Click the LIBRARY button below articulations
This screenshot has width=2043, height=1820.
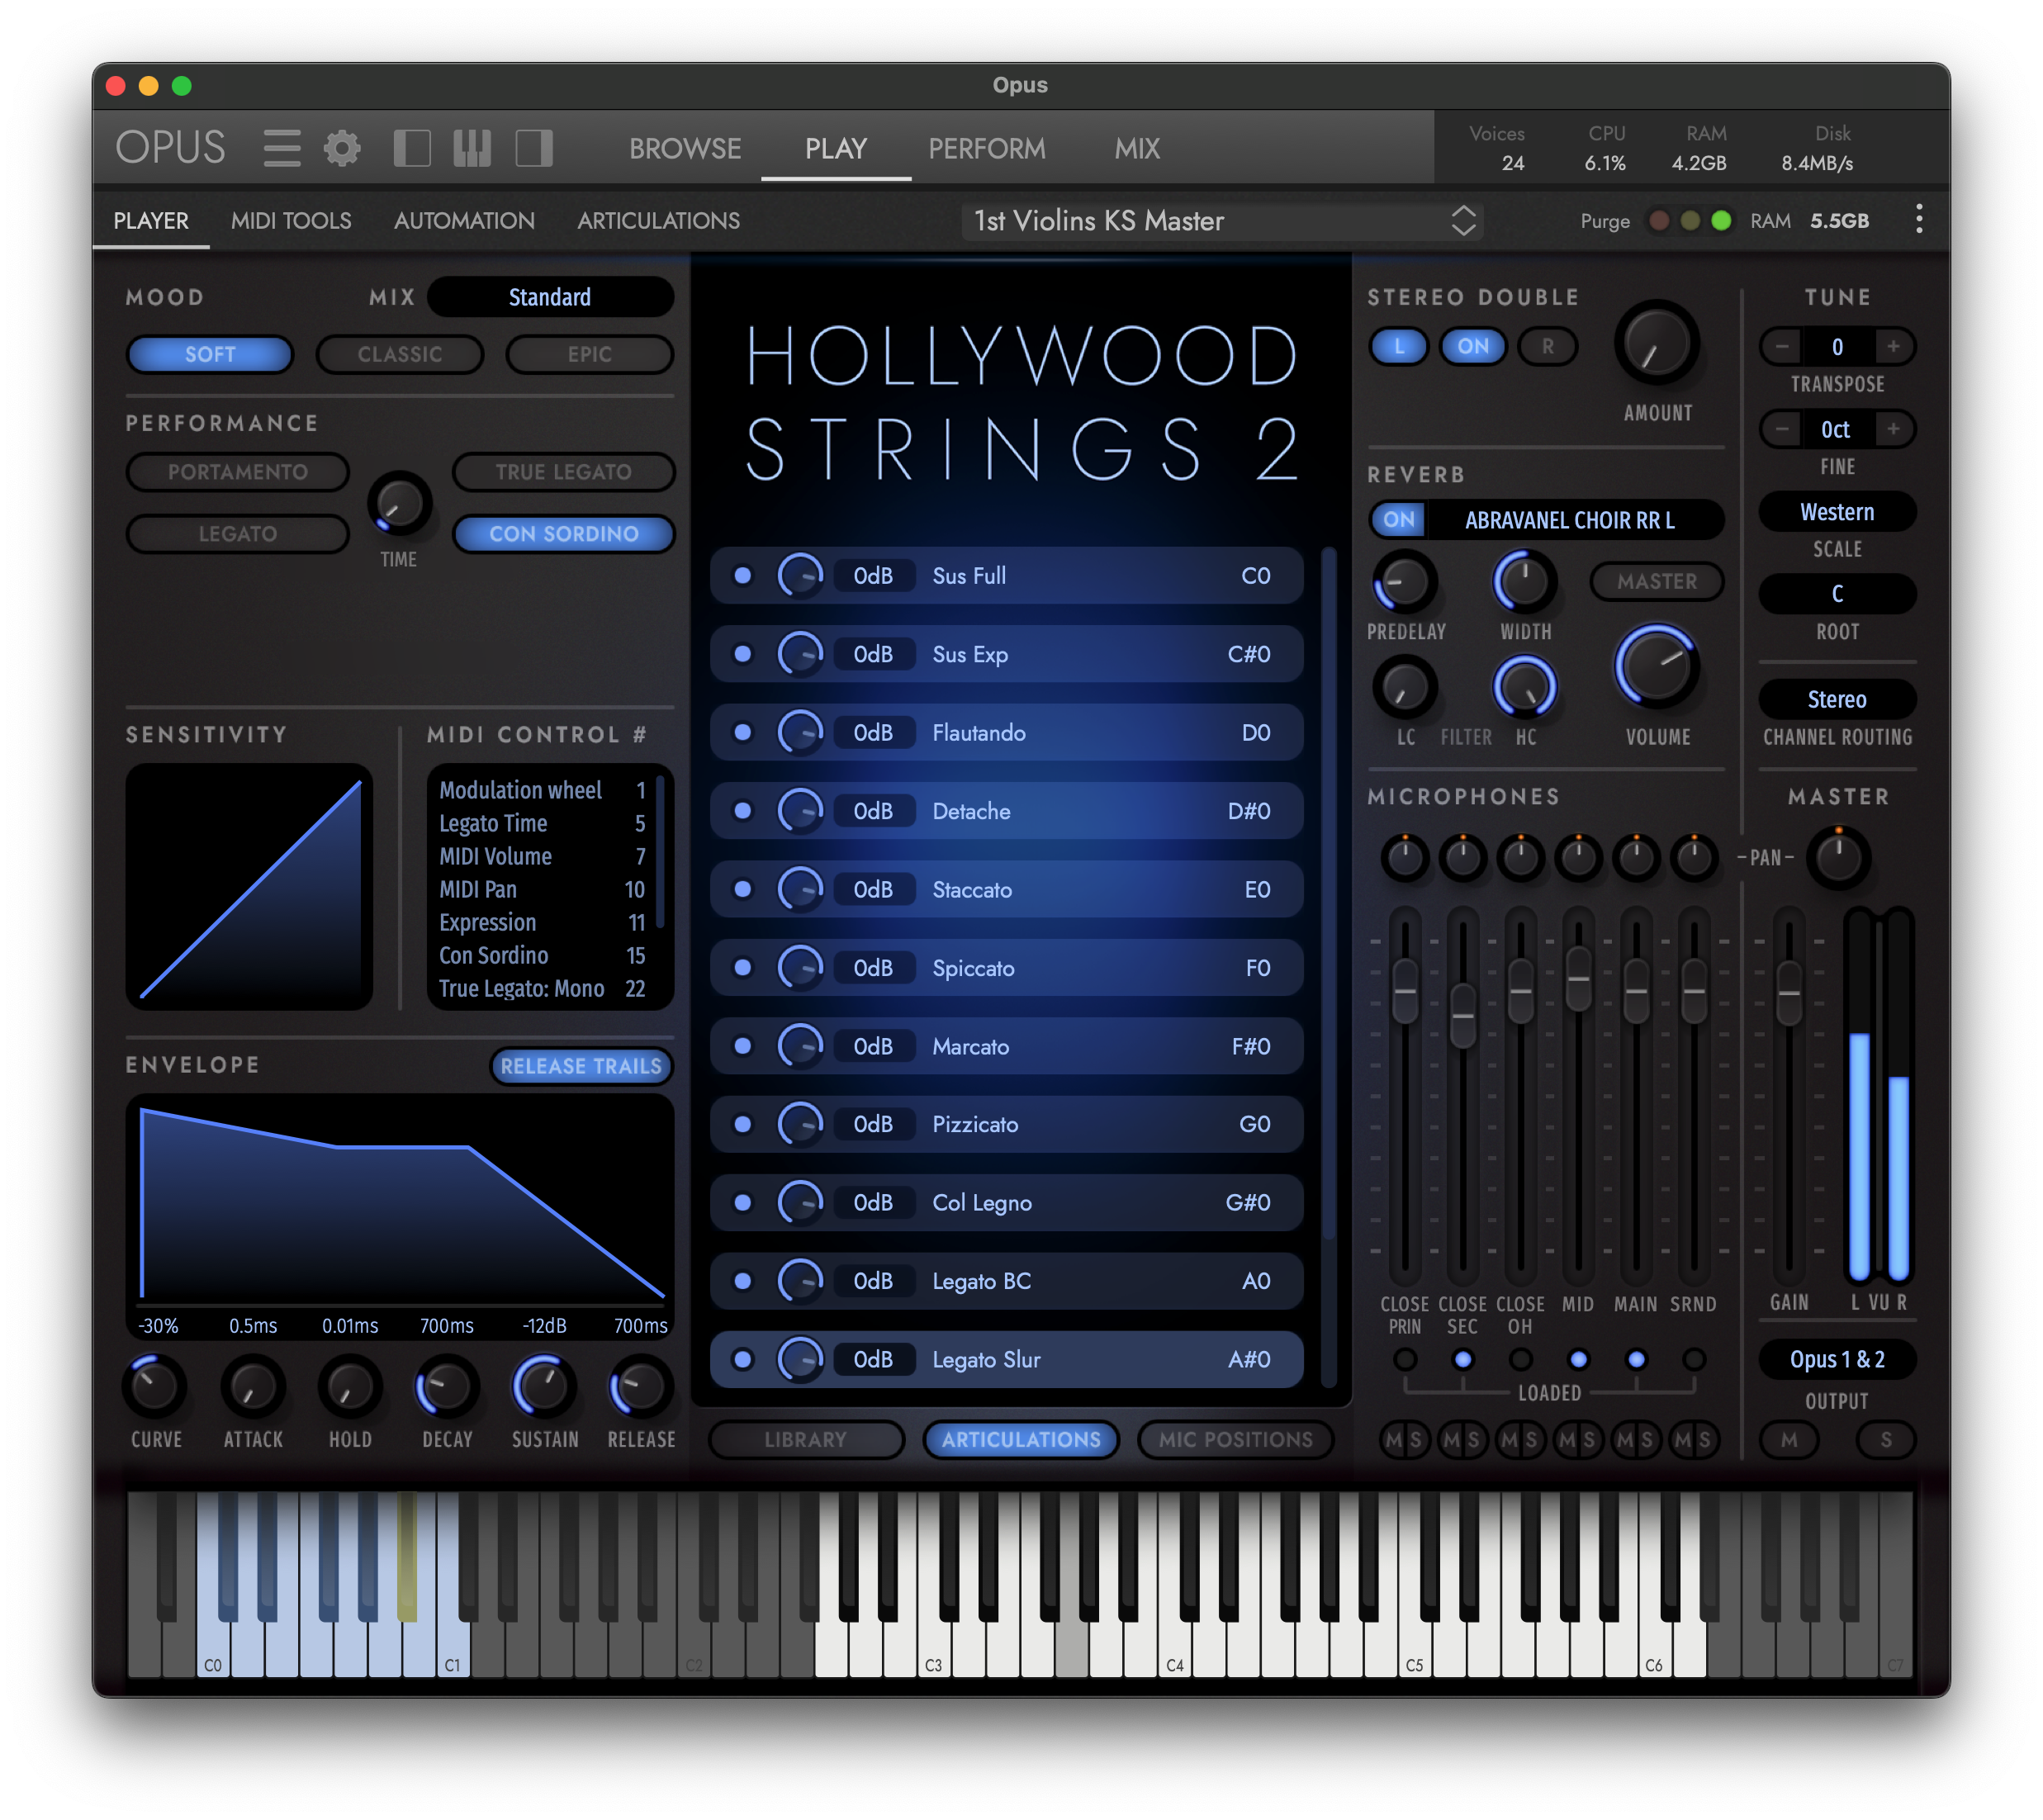[806, 1439]
